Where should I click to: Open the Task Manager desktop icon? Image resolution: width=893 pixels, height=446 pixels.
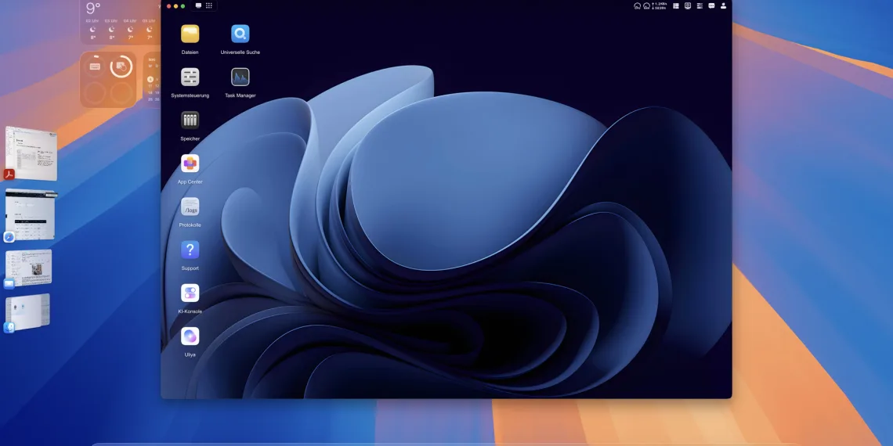[x=240, y=77]
